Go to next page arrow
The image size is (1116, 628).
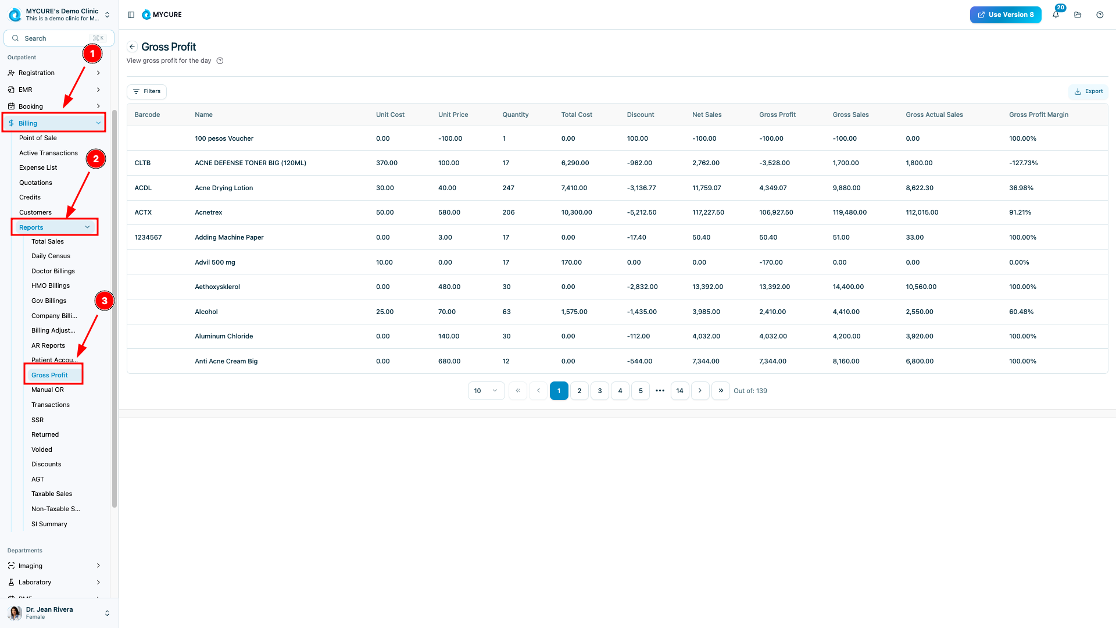(x=700, y=391)
